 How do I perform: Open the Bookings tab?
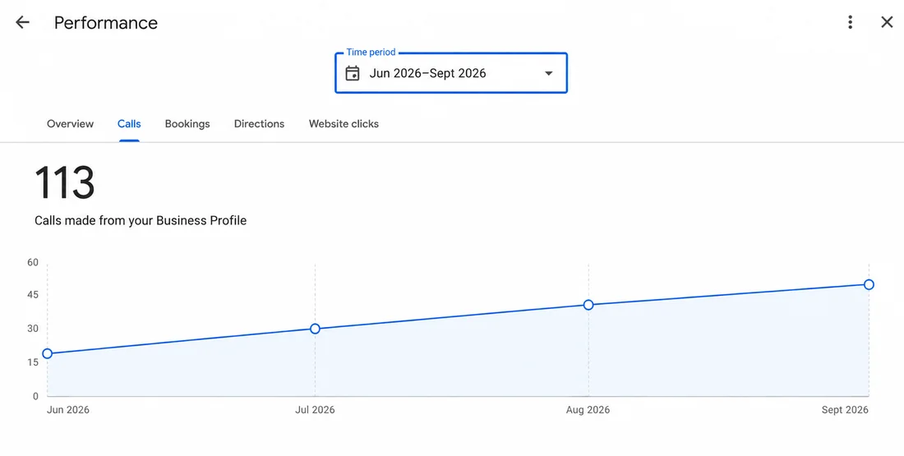click(x=187, y=124)
